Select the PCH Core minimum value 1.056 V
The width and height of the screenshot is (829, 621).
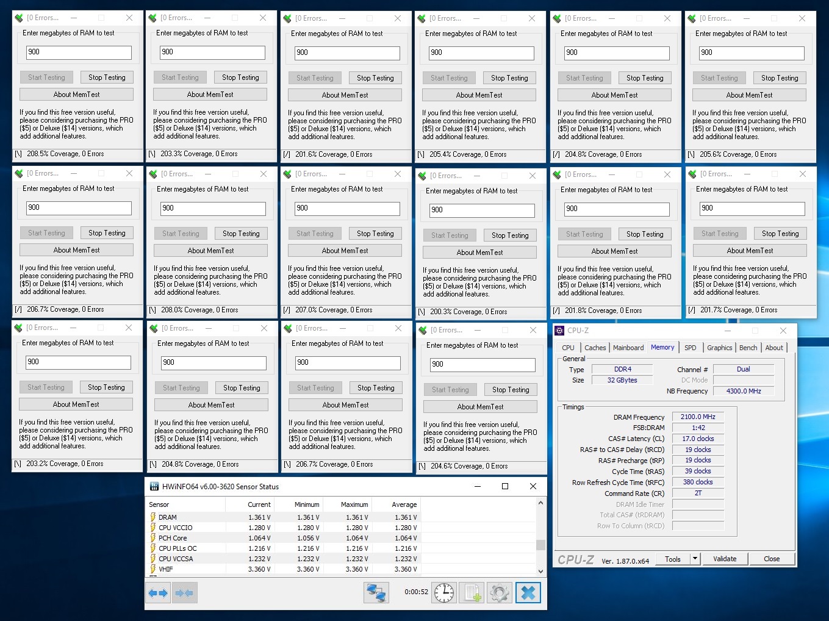tap(308, 538)
